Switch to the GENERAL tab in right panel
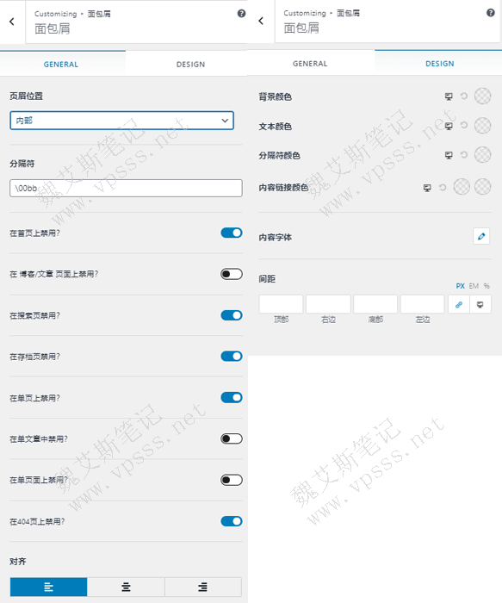The height and width of the screenshot is (603, 502). [x=310, y=64]
